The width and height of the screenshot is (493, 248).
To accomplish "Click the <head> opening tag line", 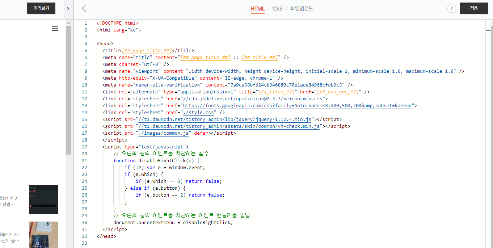I will coord(105,44).
